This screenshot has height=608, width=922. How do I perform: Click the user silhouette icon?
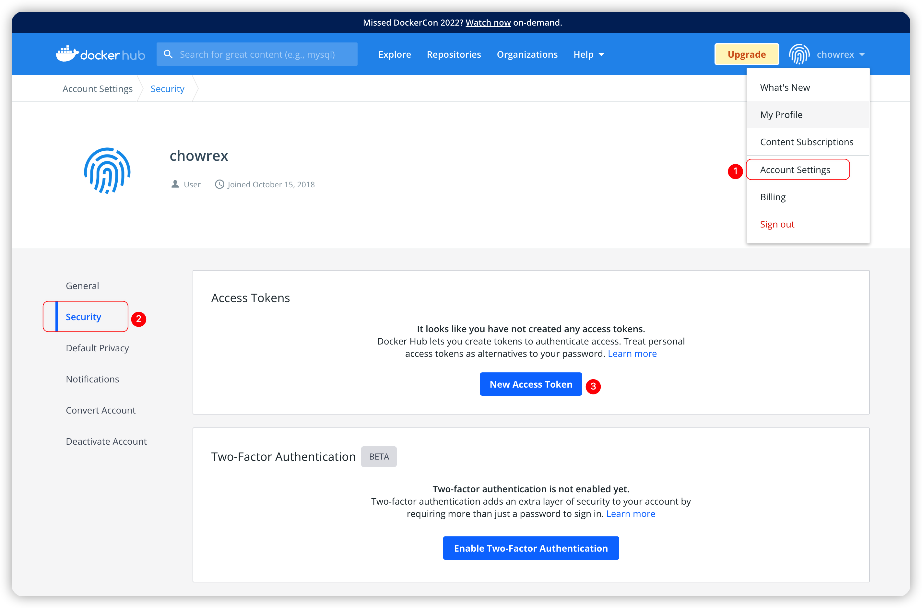coord(175,184)
